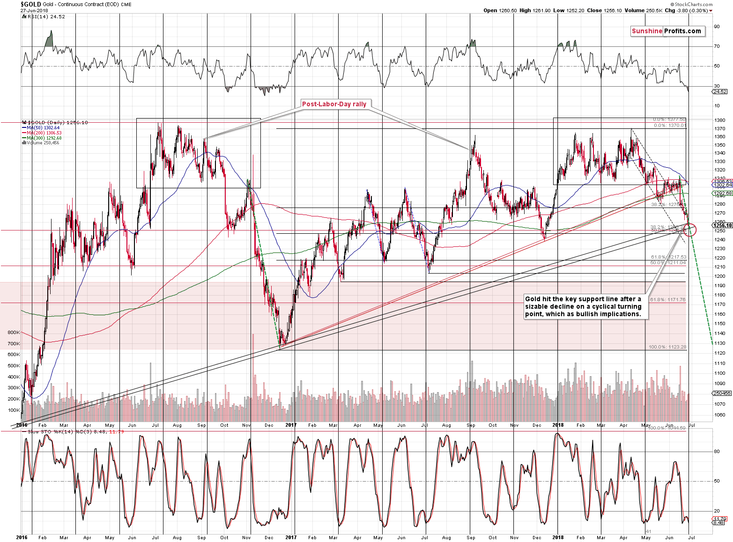Select the 'Low 1252.20' value
The image size is (733, 542).
coord(568,10)
